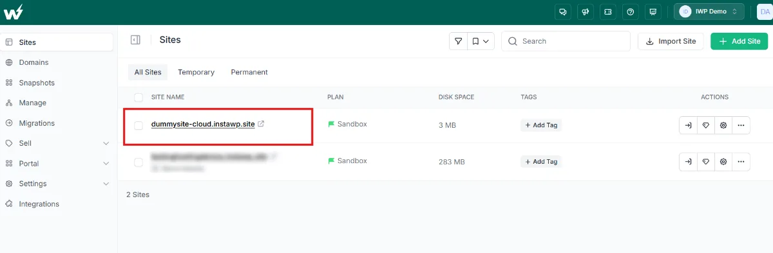Open settings gear for the 283 MB site
773x253 pixels.
pyautogui.click(x=723, y=162)
